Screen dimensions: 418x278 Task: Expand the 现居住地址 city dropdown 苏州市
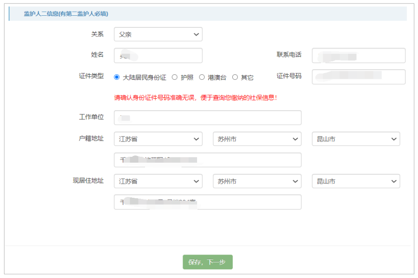pyautogui.click(x=257, y=181)
